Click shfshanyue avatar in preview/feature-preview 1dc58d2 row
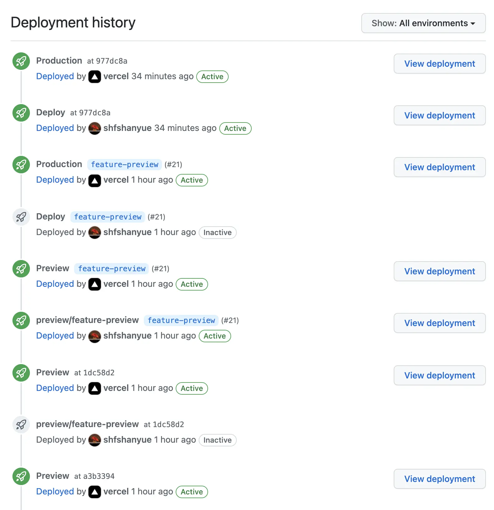Viewport: 494px width, 510px height. (95, 440)
